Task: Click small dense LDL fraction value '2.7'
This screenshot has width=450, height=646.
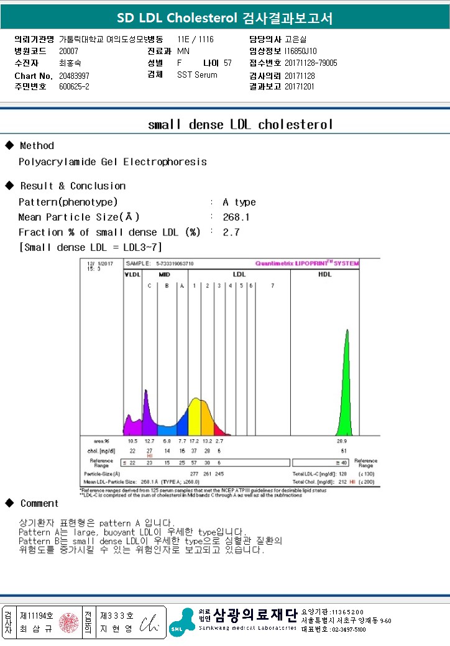Action: (231, 232)
